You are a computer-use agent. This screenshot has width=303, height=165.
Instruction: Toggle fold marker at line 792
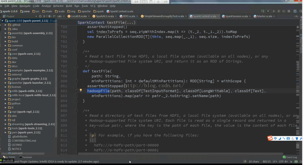pos(76,42)
